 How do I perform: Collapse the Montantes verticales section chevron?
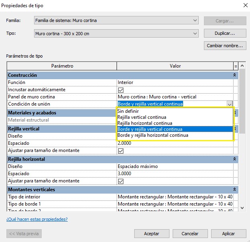pos(234,190)
